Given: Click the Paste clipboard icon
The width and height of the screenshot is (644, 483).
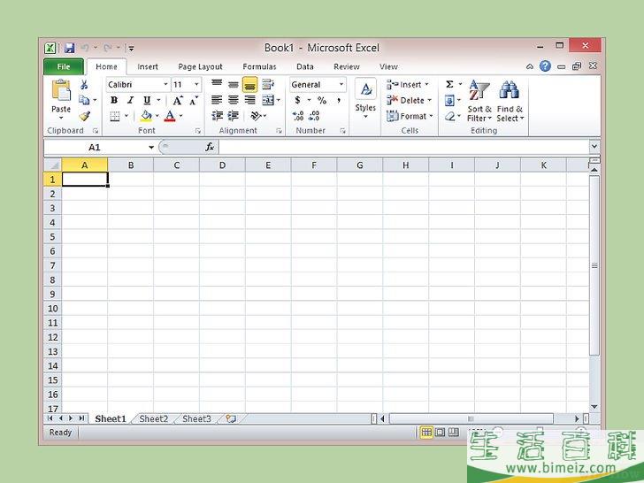Looking at the screenshot, I should [x=61, y=90].
